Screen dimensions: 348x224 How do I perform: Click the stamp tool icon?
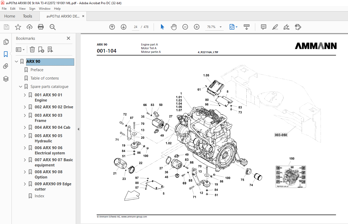(298, 27)
